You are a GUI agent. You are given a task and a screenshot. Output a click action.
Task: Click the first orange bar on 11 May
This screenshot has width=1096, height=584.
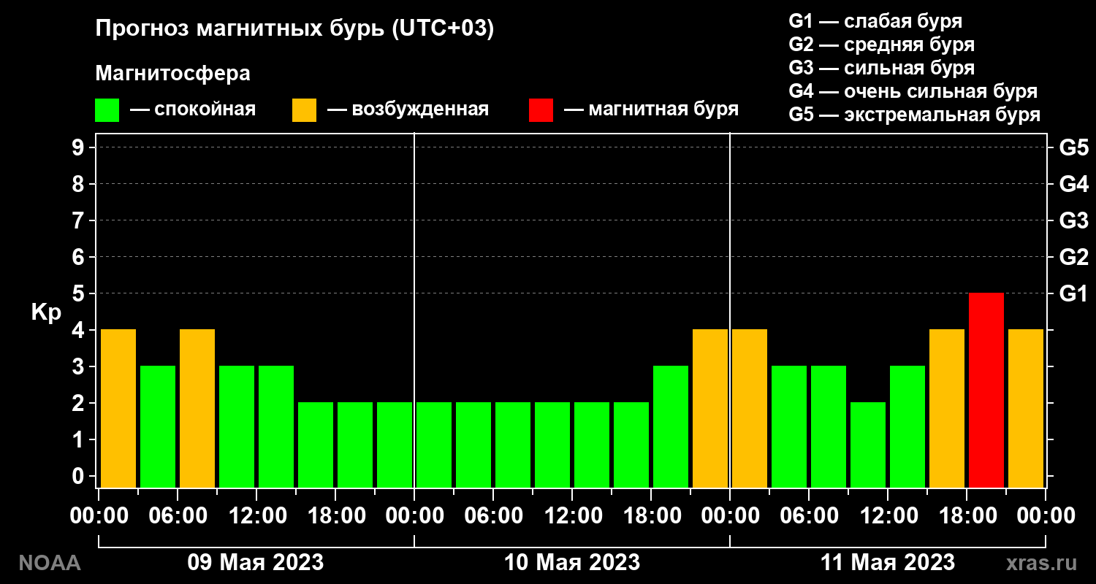[750, 408]
